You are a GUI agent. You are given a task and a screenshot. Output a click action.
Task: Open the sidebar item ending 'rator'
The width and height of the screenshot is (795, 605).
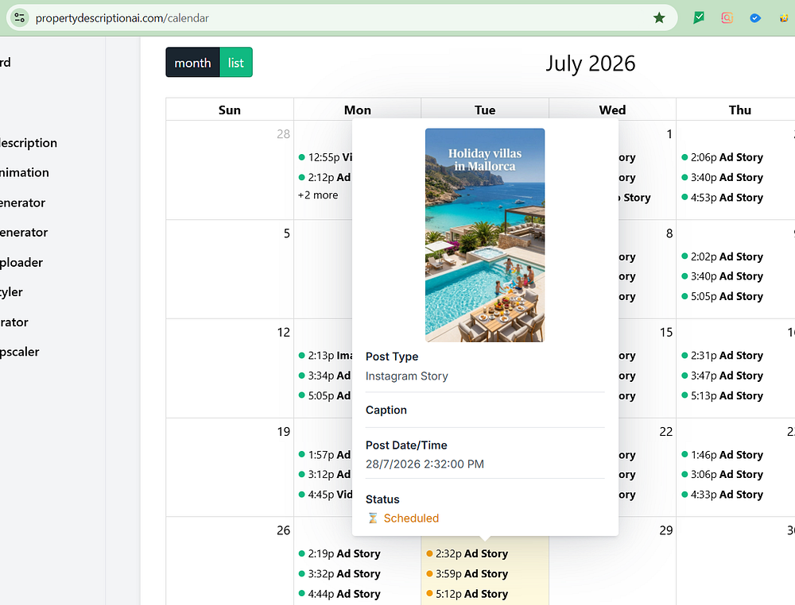point(14,322)
